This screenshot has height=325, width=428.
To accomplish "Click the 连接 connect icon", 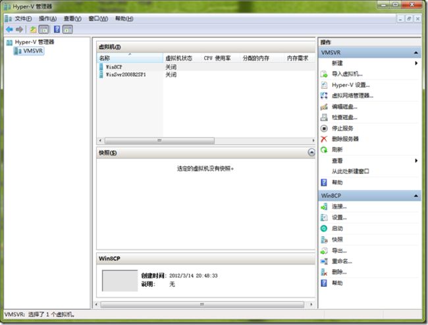I will [x=324, y=207].
